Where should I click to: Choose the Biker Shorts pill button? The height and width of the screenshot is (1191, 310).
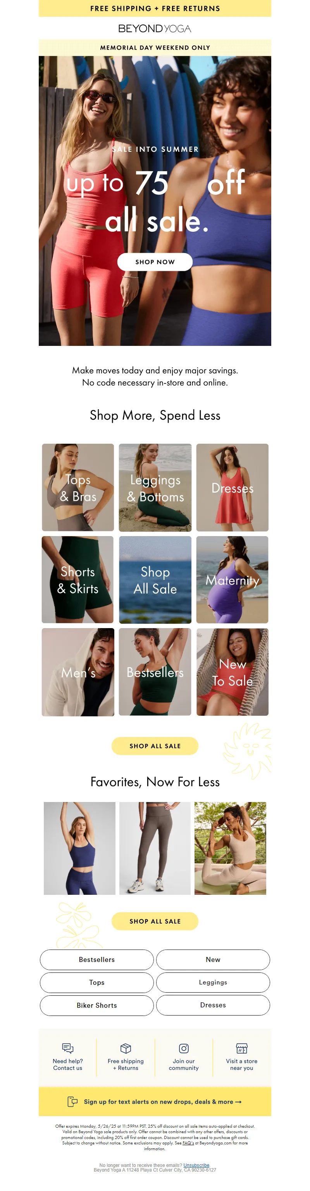[97, 1005]
